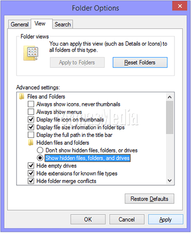The height and width of the screenshot is (233, 191).
Task: Click the Folder views thumbnail icon
Action: tap(31, 53)
